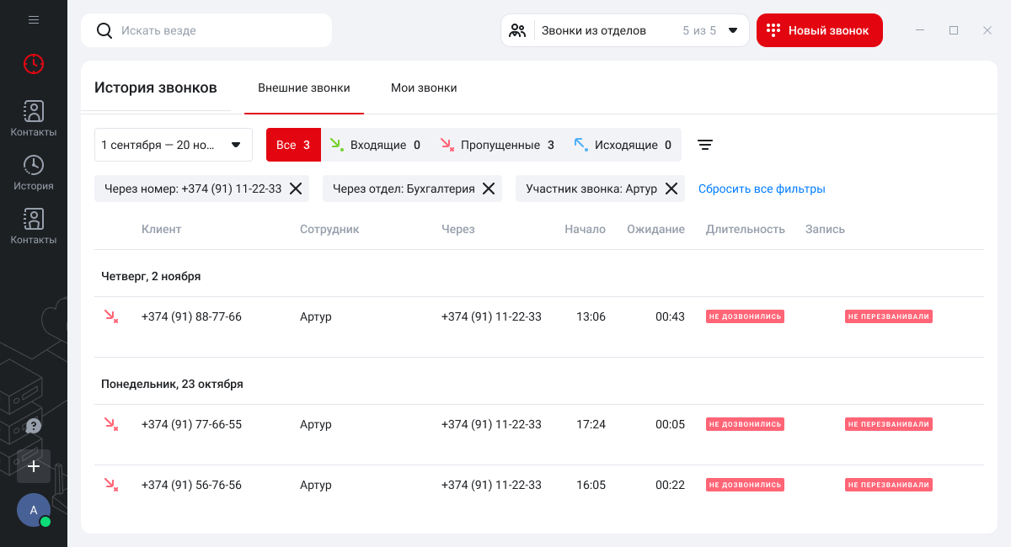Click the red clock logo icon

34,63
